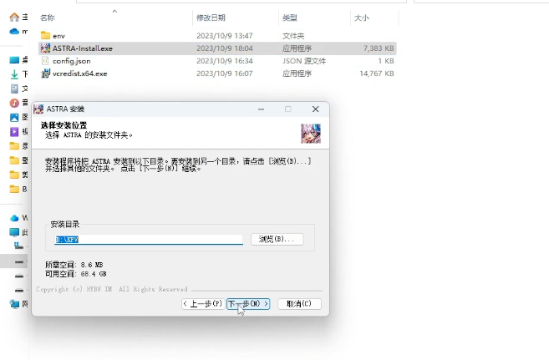Go back with the 上一步(P) button
This screenshot has width=549, height=360.
coord(203,304)
